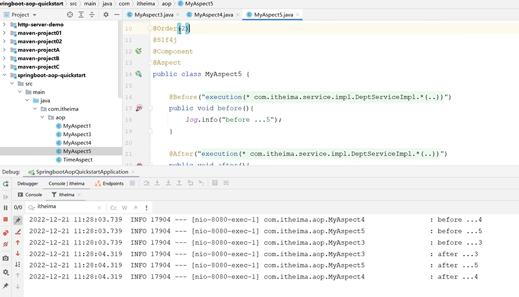Click the aop breadcrumb segment

click(167, 4)
